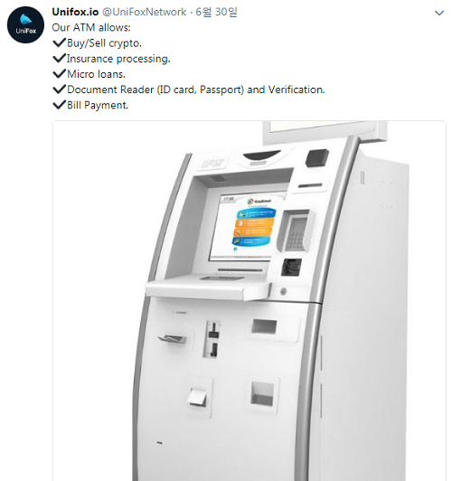Image resolution: width=452 pixels, height=481 pixels.
Task: Click the checkmark beside Buy/Sell crypto
Action: 59,42
